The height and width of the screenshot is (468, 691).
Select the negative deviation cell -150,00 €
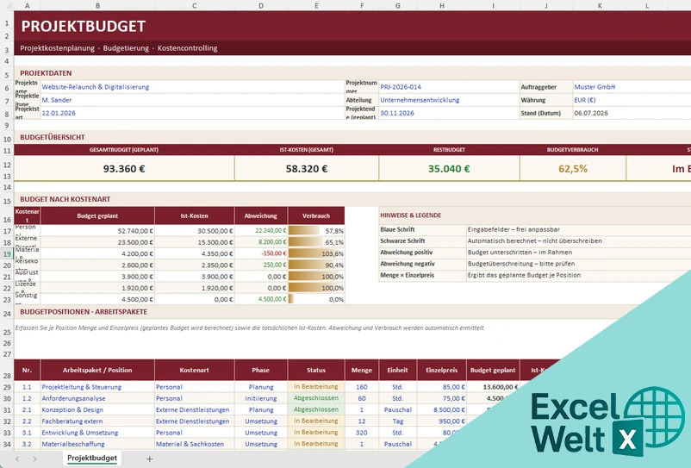coord(261,254)
